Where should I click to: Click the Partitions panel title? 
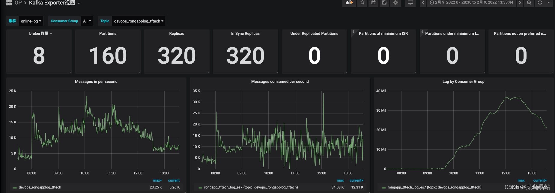108,34
